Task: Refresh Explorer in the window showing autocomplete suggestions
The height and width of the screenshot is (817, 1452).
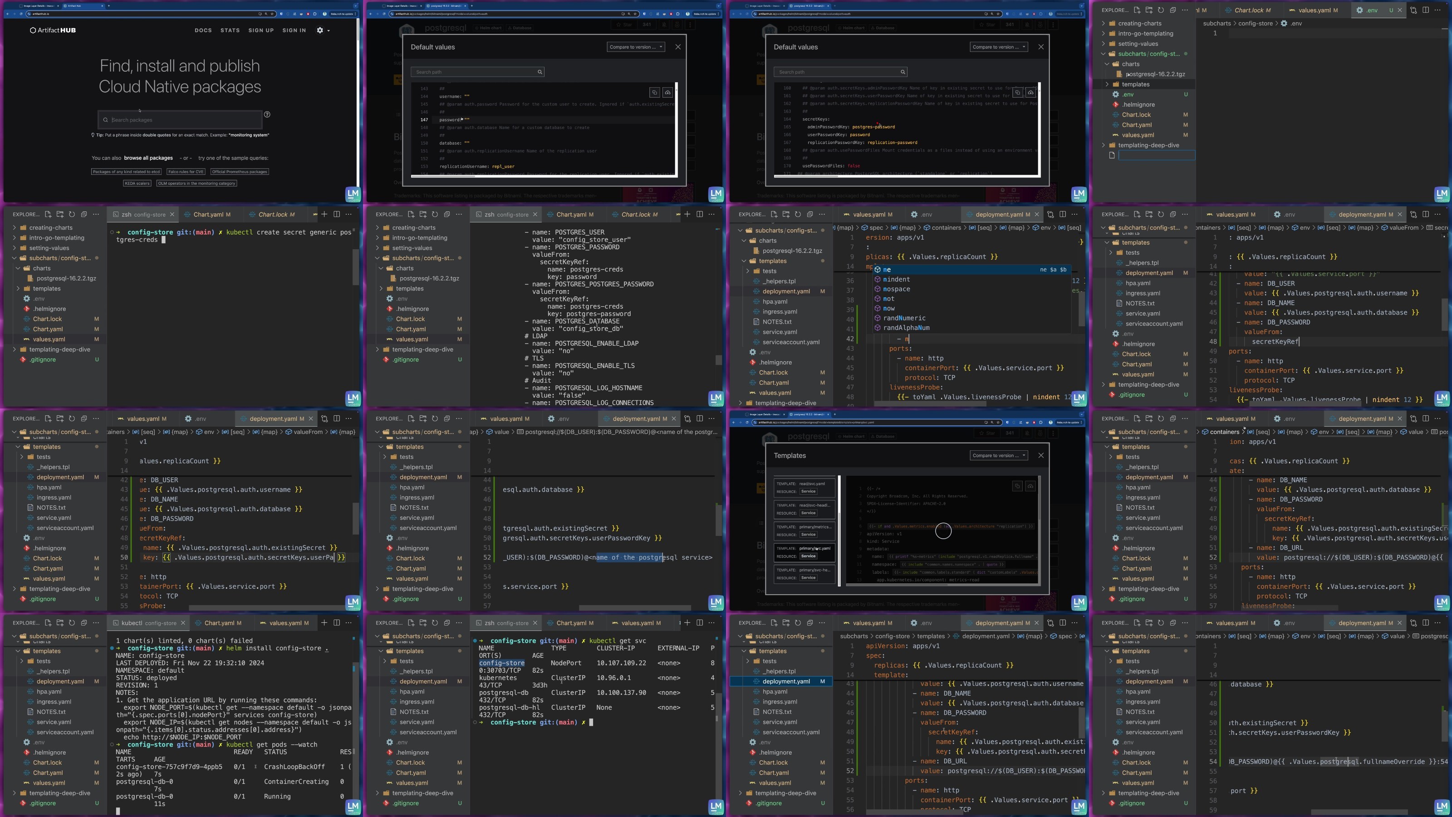Action: tap(798, 214)
